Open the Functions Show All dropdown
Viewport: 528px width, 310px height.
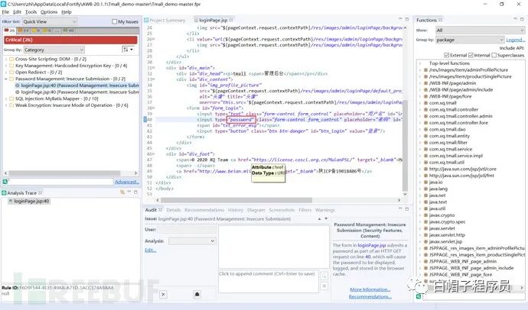point(480,31)
